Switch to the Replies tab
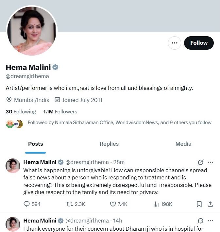 109,144
